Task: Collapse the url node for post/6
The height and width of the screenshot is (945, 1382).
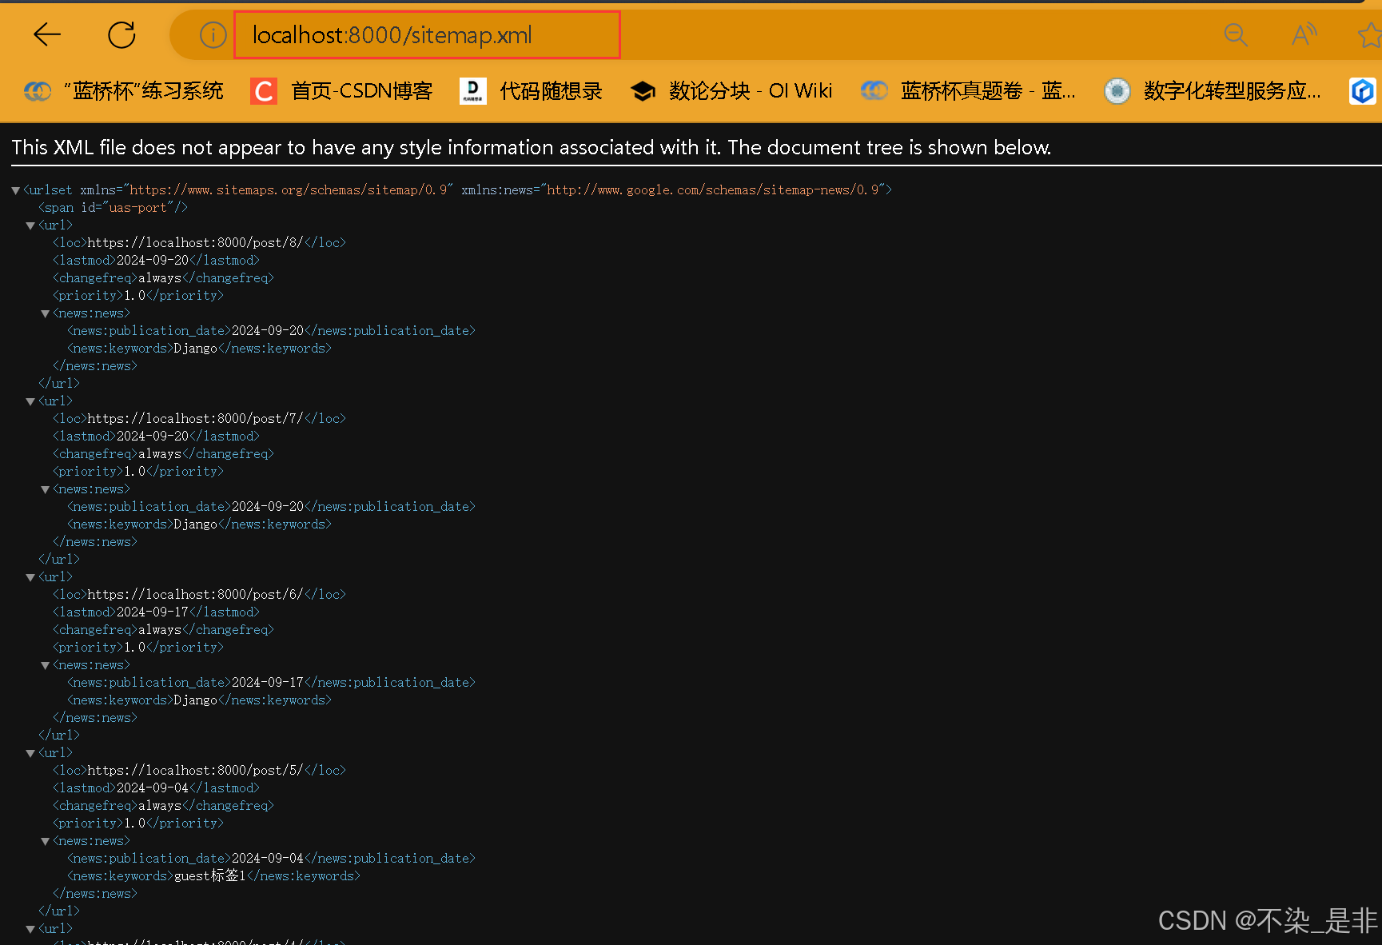Action: 30,577
